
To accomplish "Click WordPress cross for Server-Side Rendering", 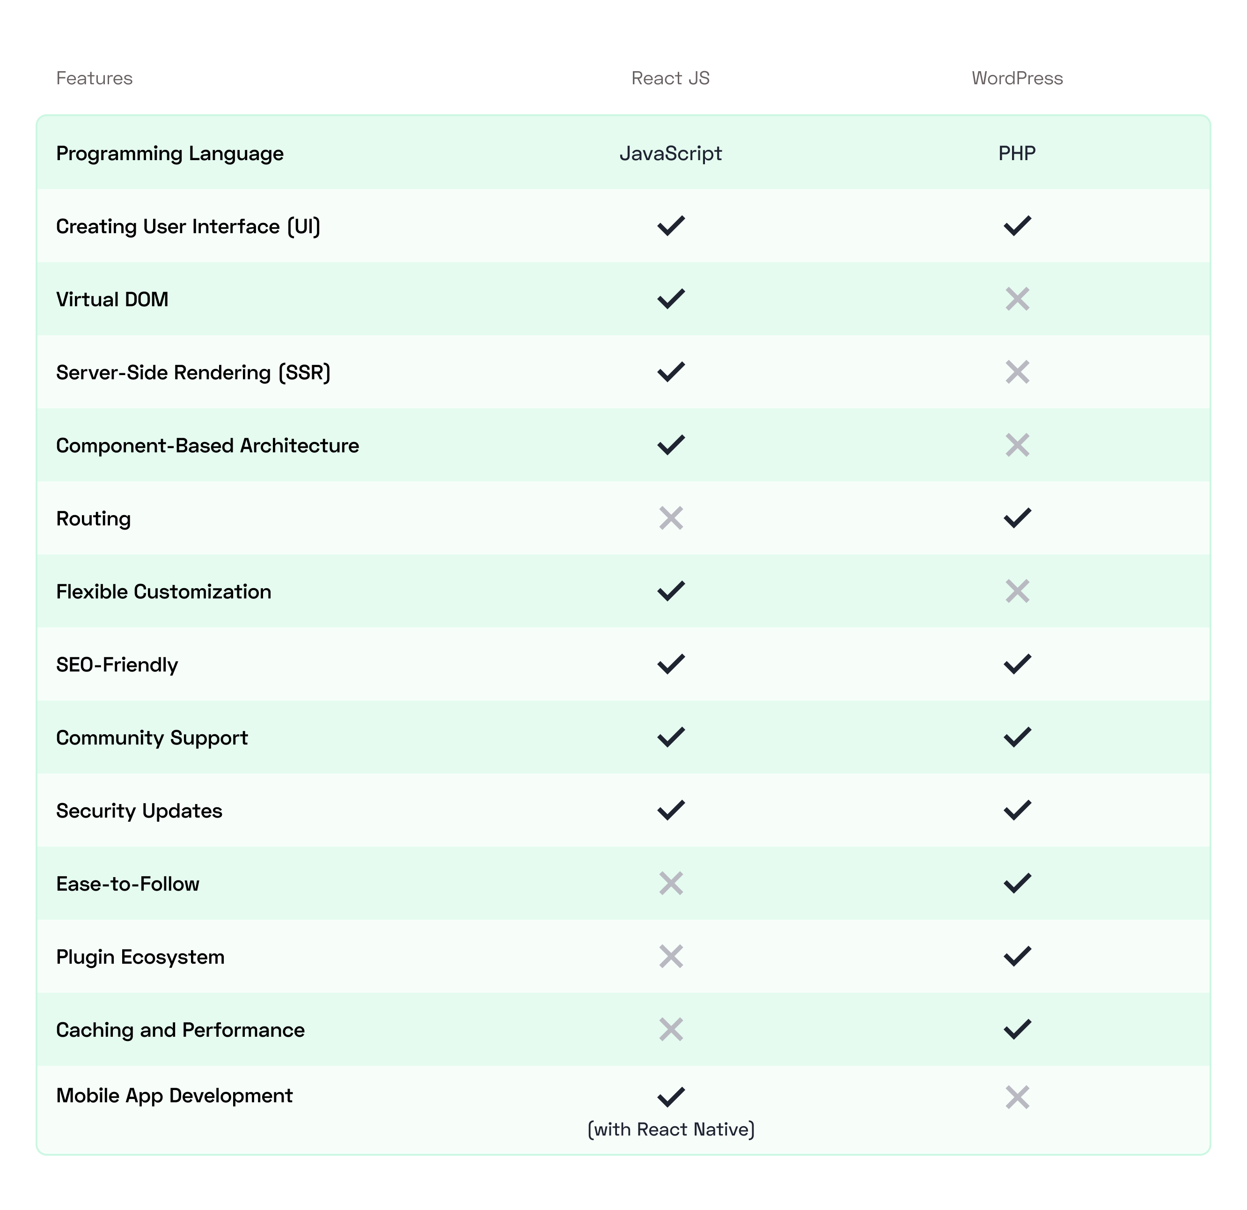I will click(x=1017, y=372).
